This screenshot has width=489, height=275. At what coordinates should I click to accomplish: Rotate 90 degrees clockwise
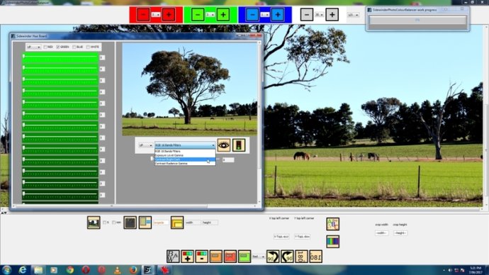[x=287, y=257]
